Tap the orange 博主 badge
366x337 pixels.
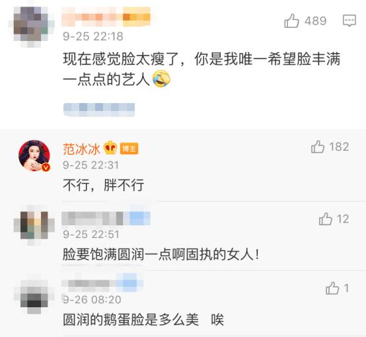click(x=129, y=149)
